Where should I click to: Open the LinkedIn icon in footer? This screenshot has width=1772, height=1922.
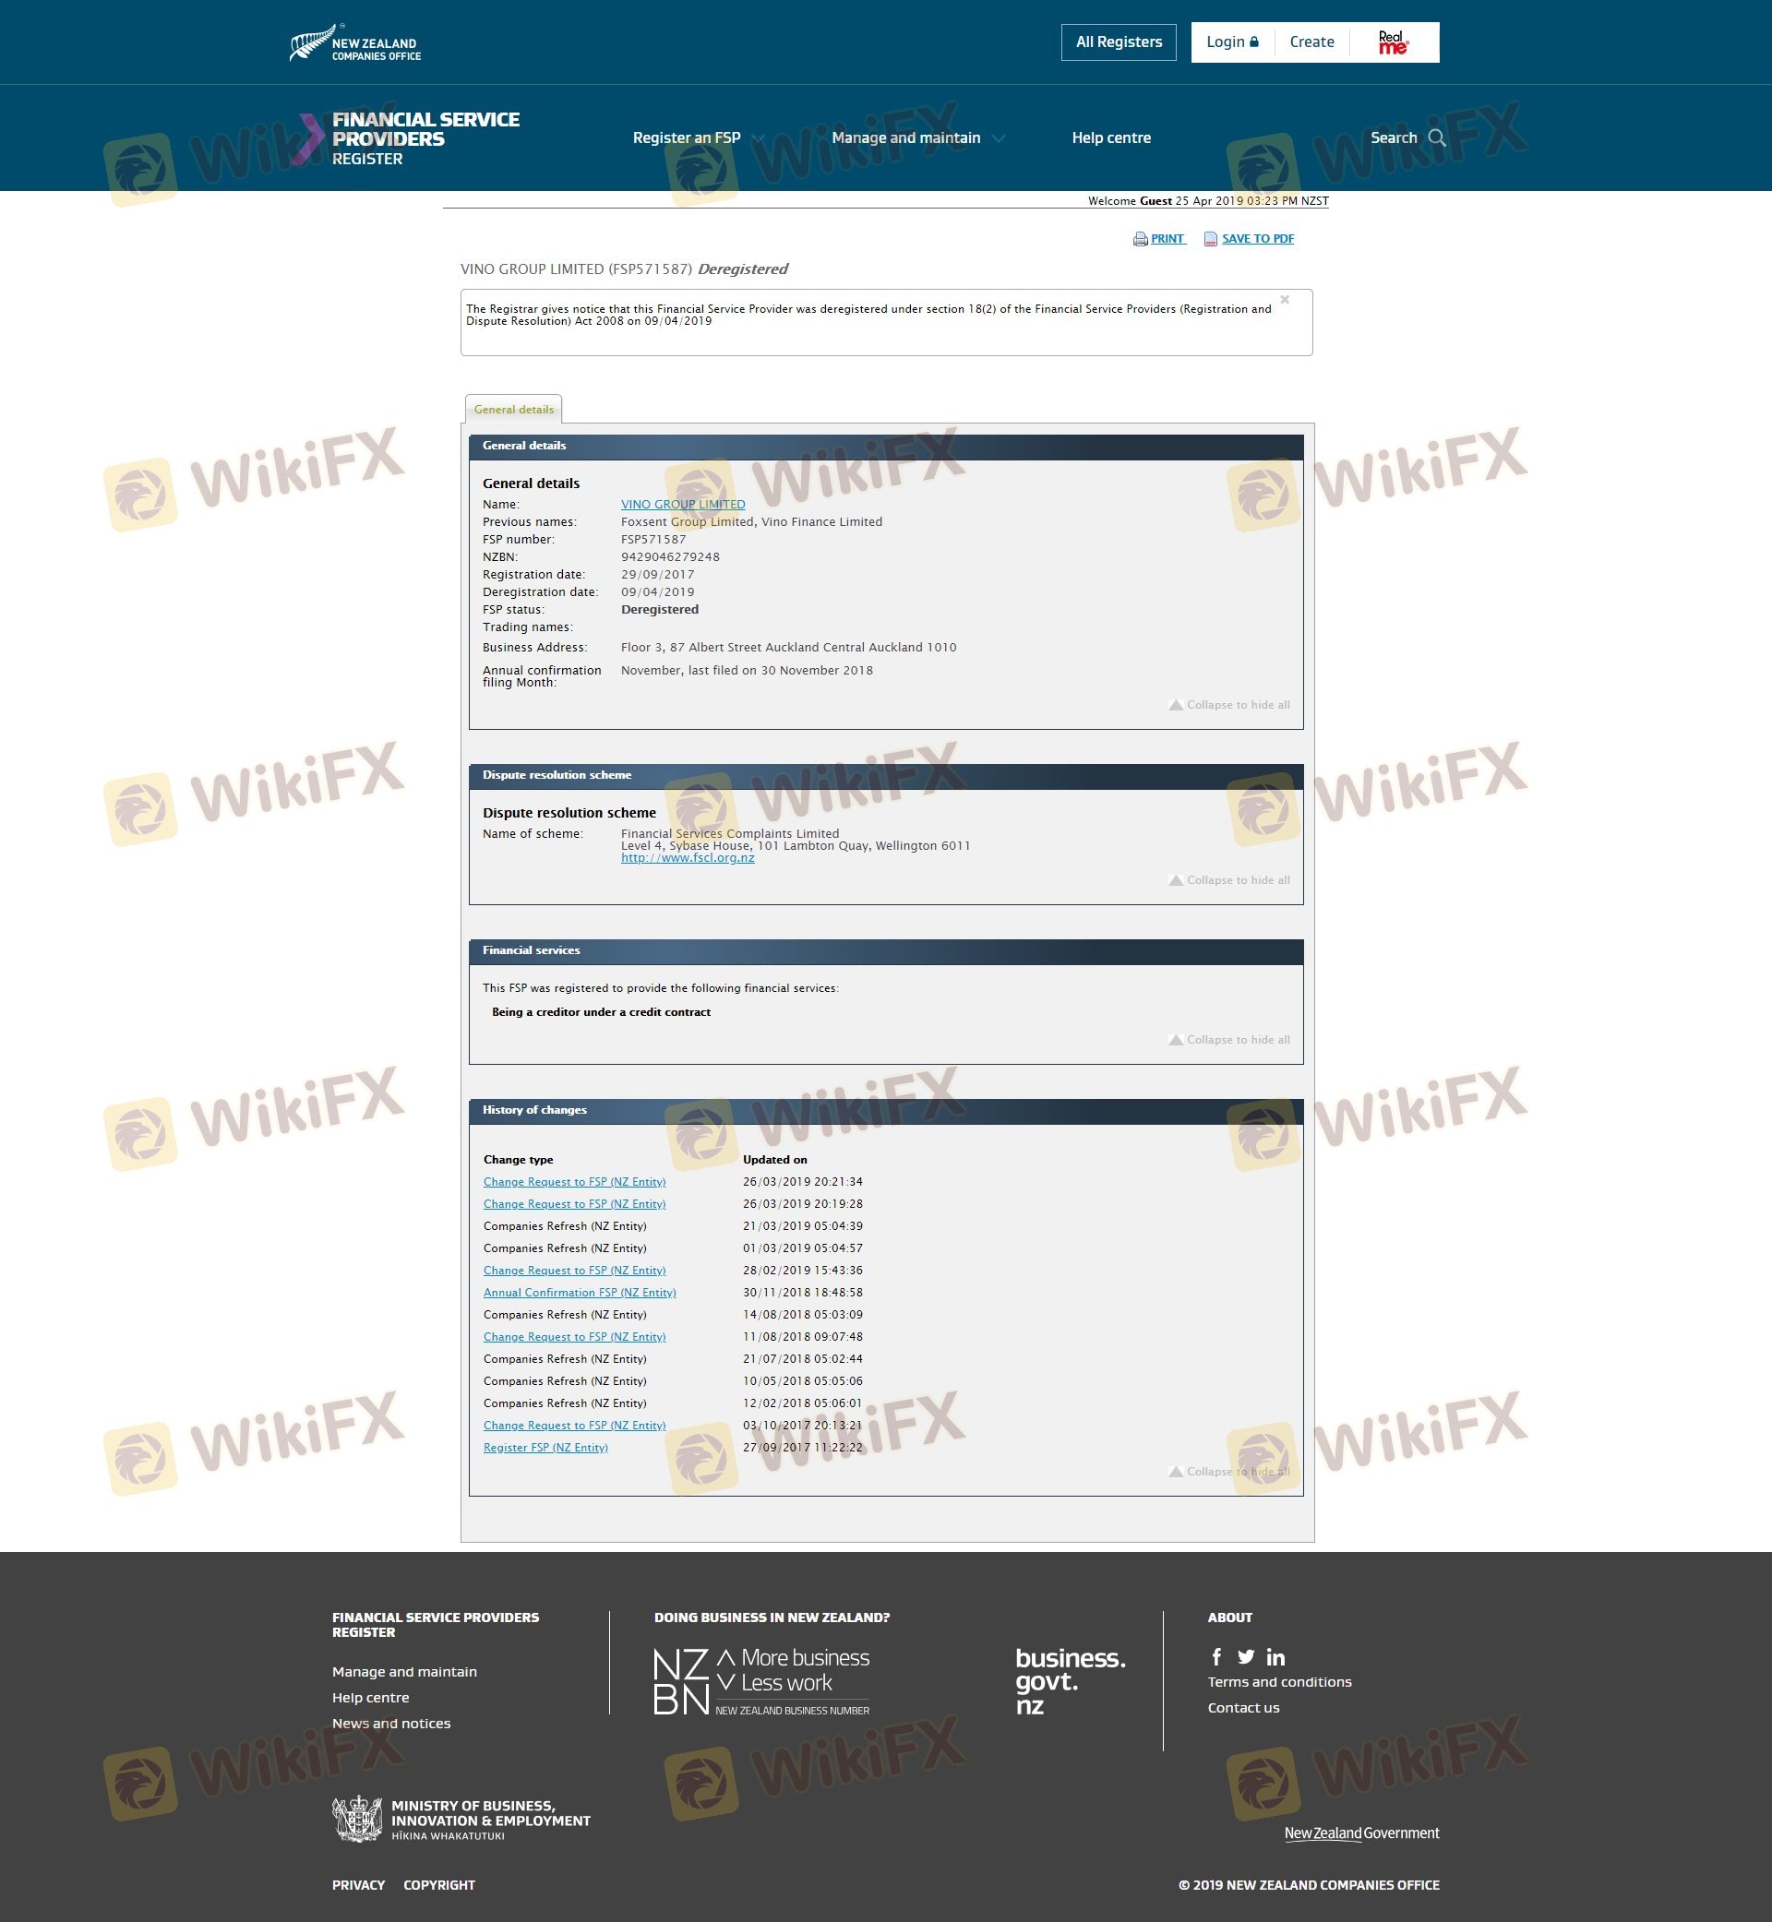click(1275, 1656)
